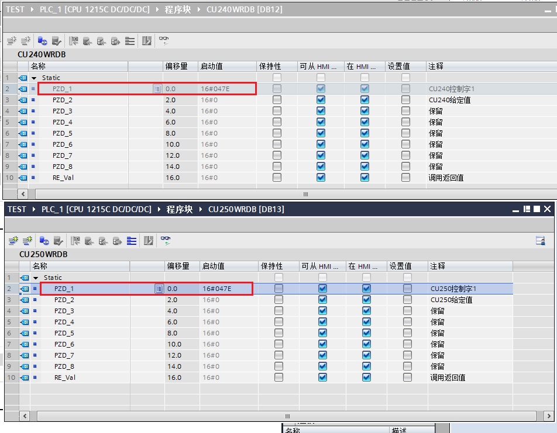The image size is (557, 433).
Task: Click breadcrumb arrow before CU250WRDB [DB13]
Action: 201,209
